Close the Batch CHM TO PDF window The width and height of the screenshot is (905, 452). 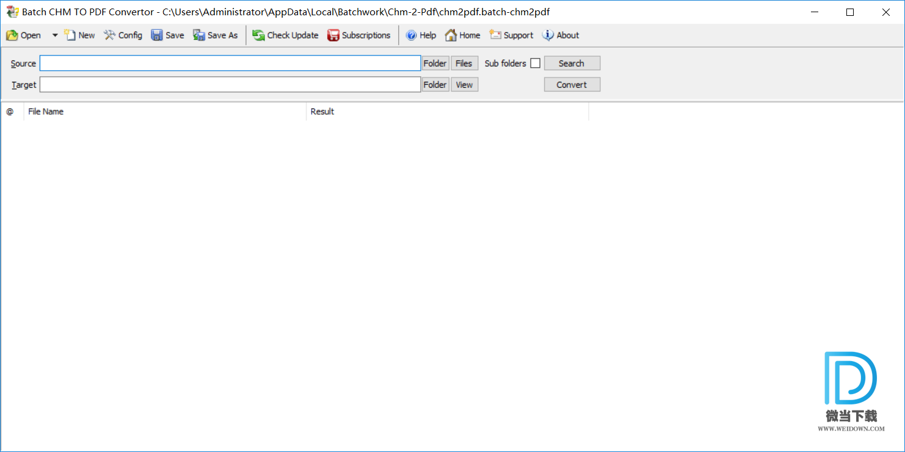(x=886, y=12)
